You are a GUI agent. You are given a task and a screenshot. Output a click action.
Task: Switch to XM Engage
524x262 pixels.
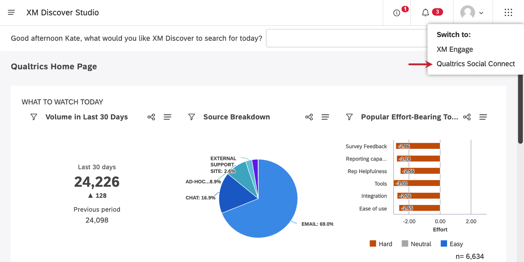[455, 49]
